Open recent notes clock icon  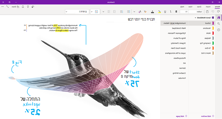tap(219, 30)
